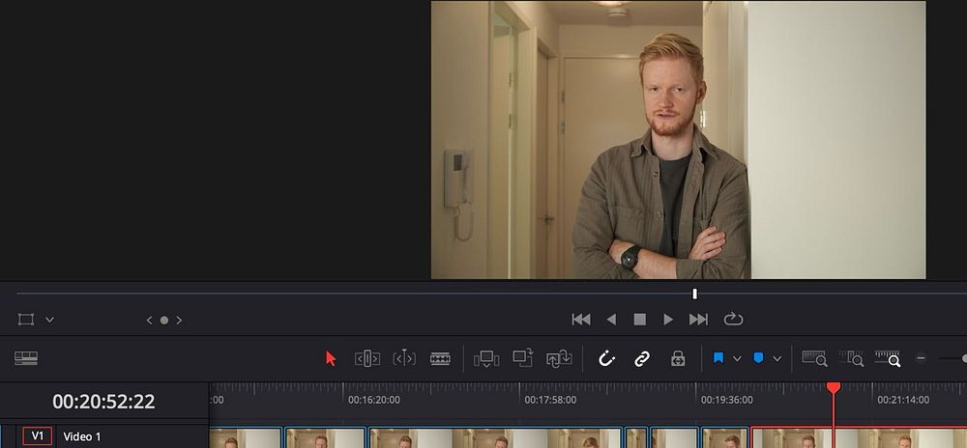Toggle Linked Selection chain icon

click(642, 359)
